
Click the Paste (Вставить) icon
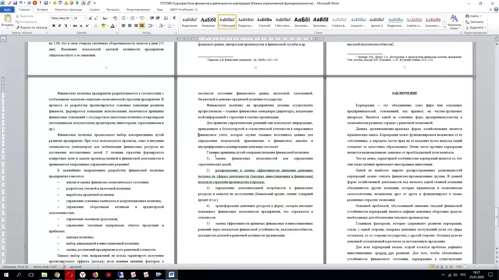(7, 20)
